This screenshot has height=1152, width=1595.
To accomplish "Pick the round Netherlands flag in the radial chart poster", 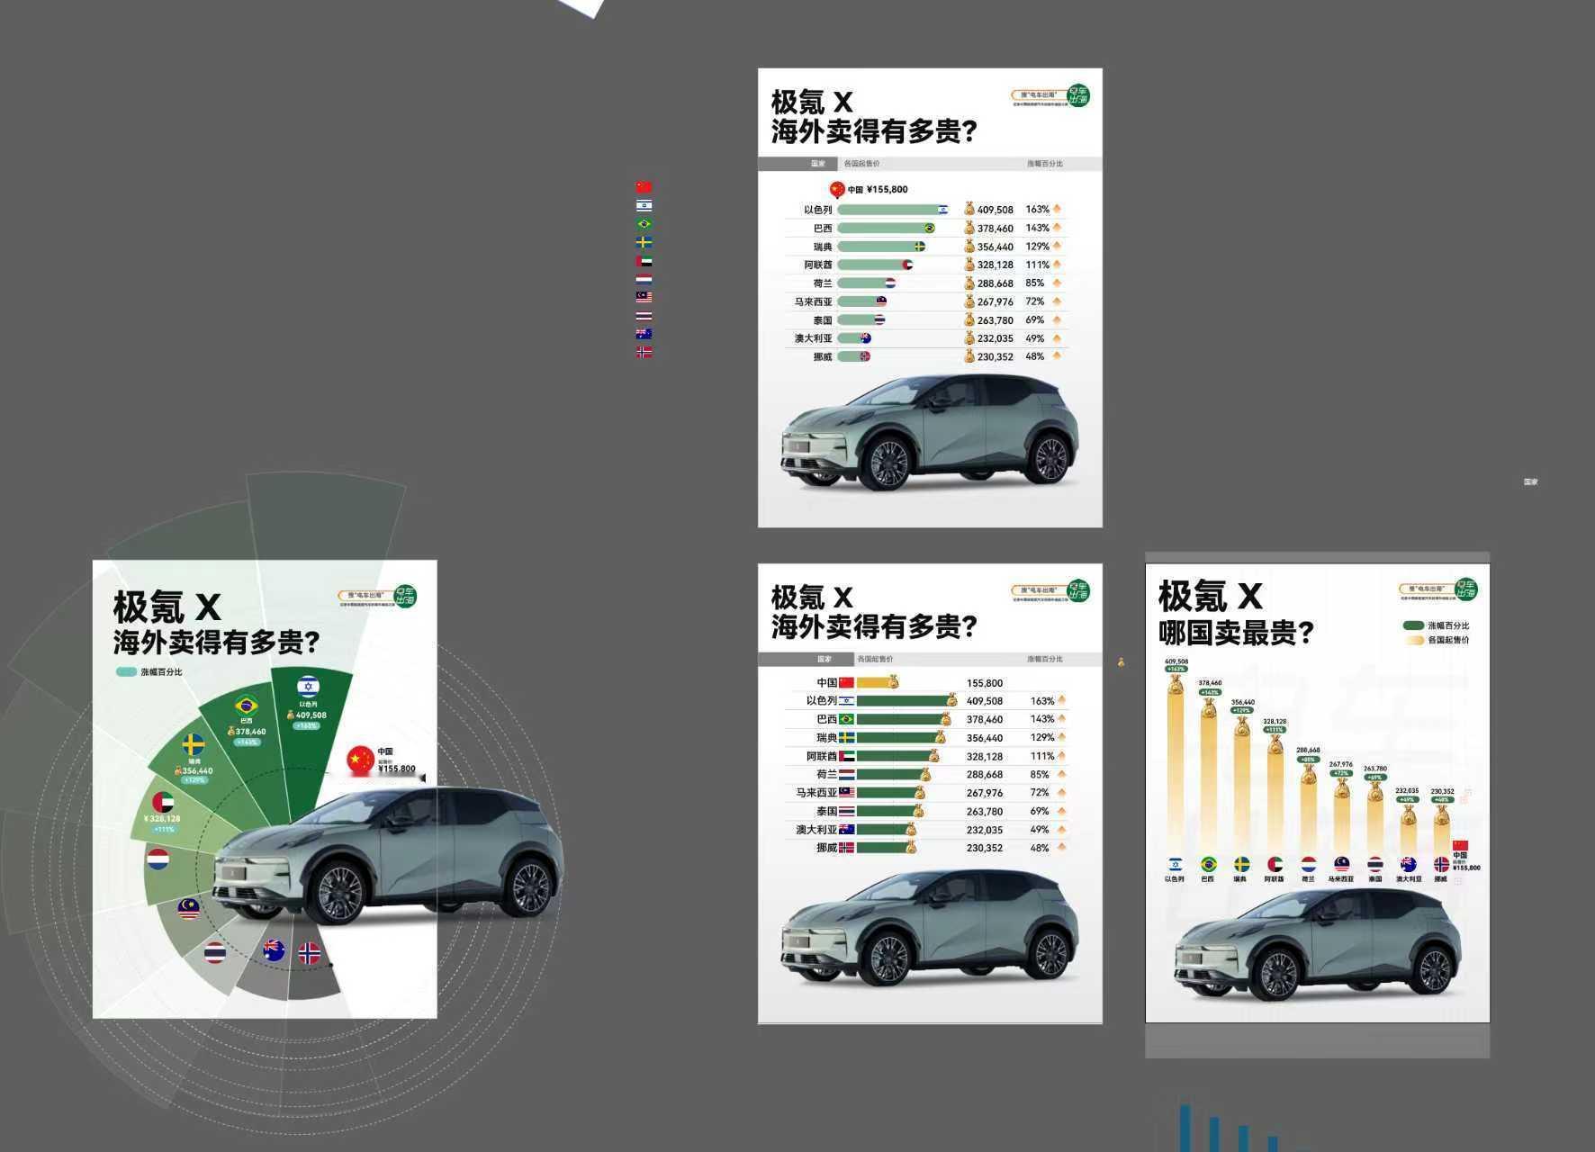I will [x=158, y=859].
